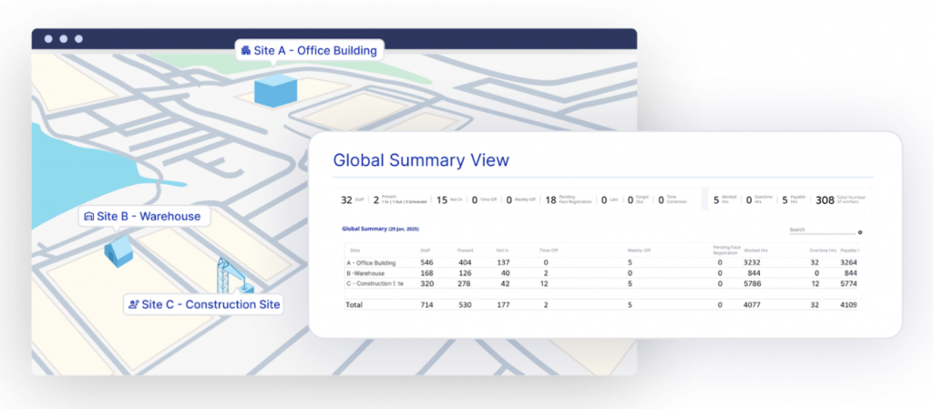Click the 0 Weekly-Off stat in summary bar
This screenshot has width=933, height=409.
(520, 200)
